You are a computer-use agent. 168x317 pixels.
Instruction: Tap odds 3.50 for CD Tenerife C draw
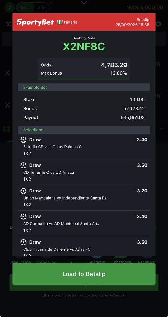coord(142,165)
